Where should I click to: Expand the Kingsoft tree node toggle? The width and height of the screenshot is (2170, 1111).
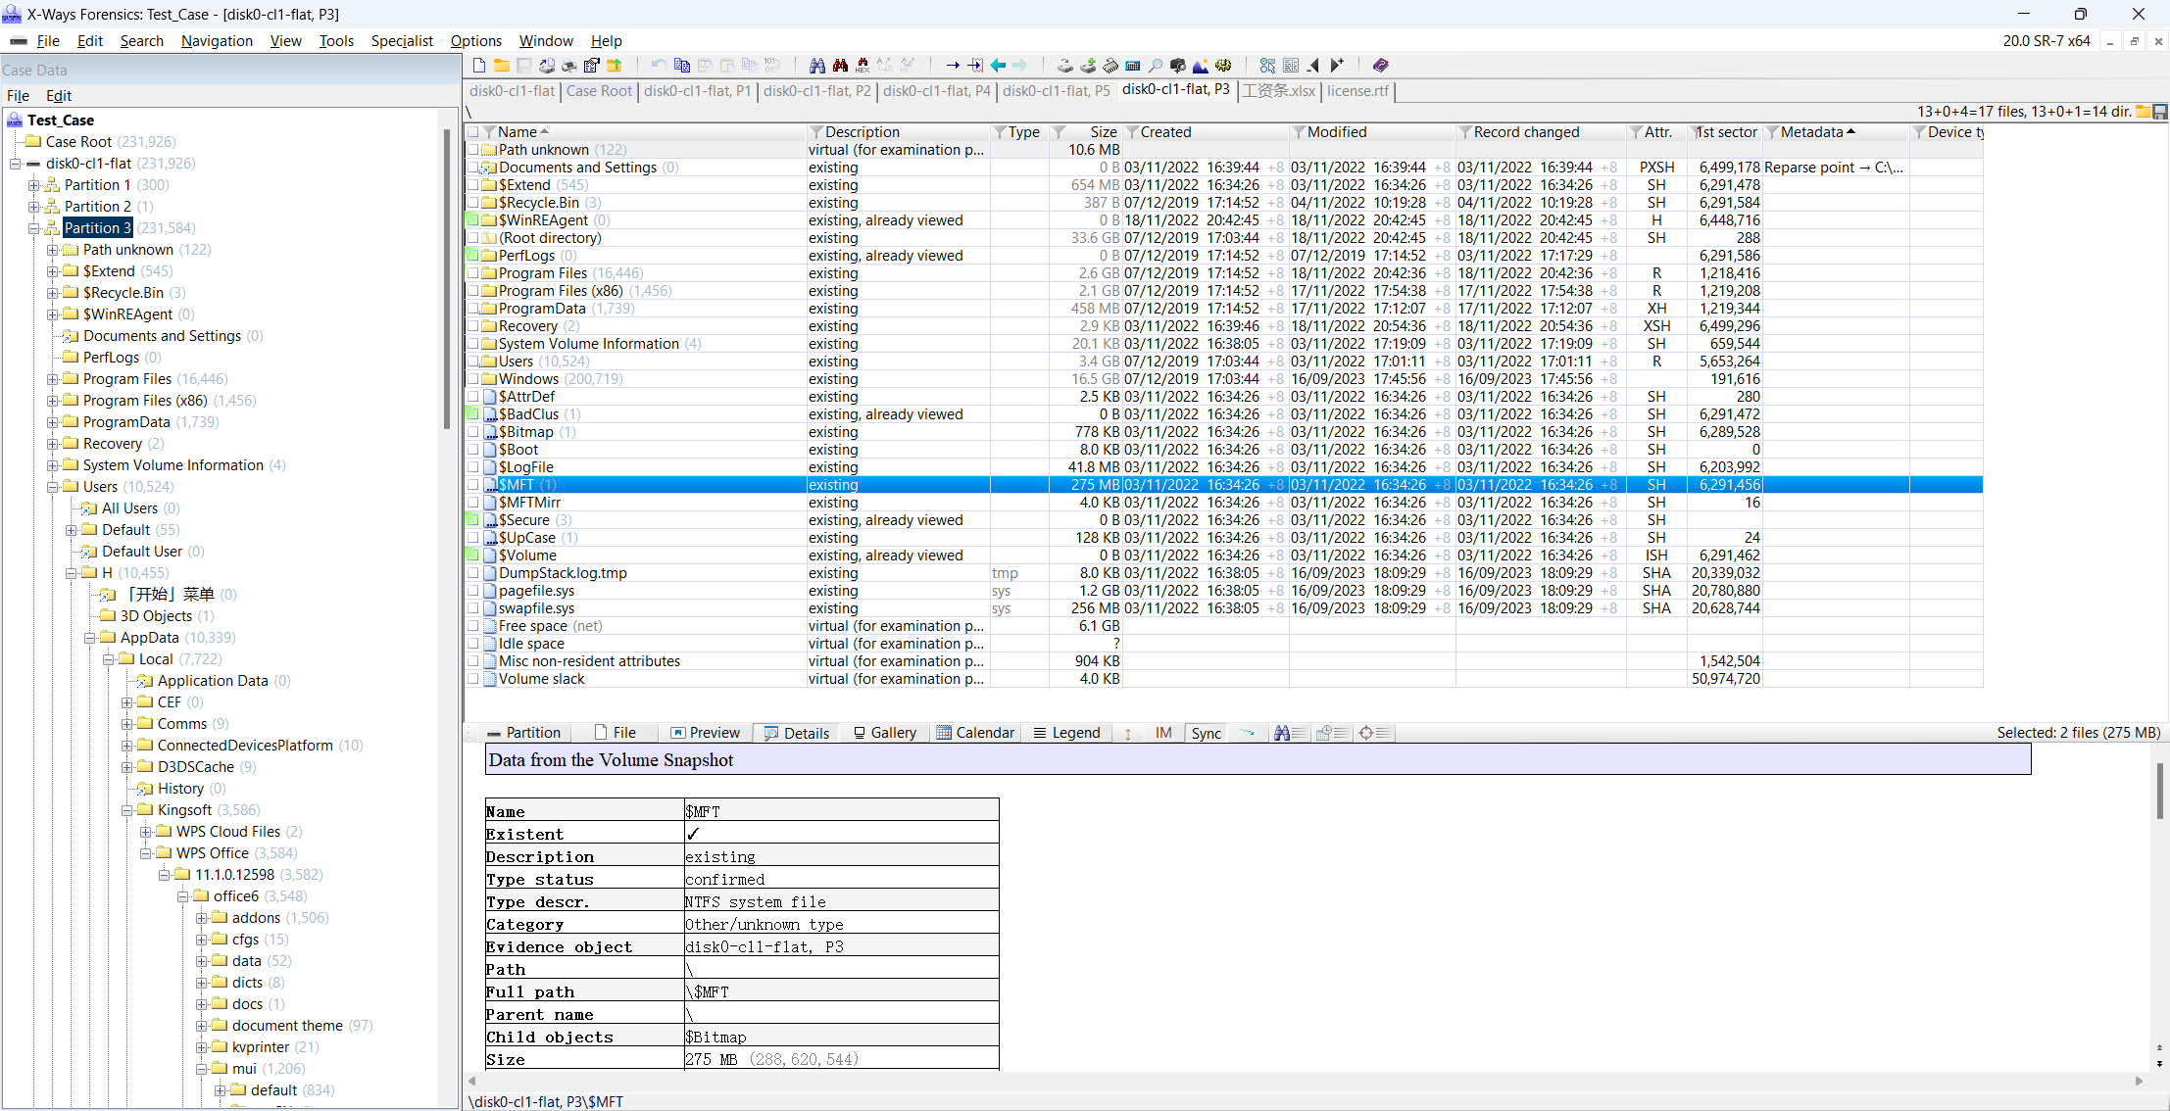tap(127, 810)
